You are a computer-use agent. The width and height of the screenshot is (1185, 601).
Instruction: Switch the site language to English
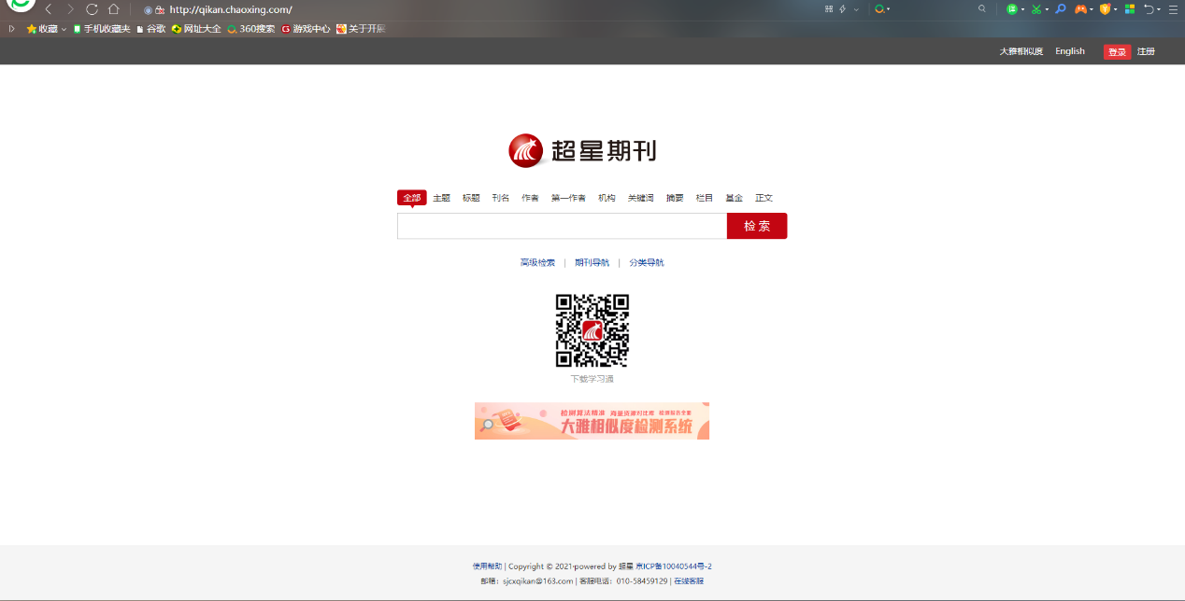(x=1070, y=51)
